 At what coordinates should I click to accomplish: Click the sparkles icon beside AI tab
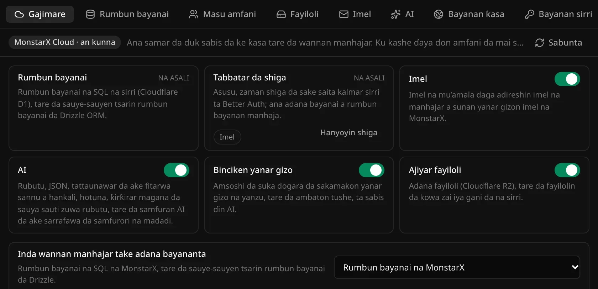[396, 14]
